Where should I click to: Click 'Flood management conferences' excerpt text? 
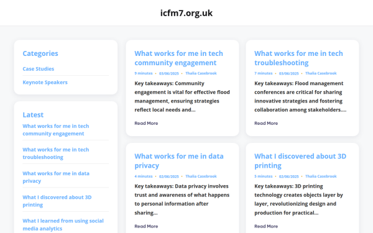tap(300, 96)
